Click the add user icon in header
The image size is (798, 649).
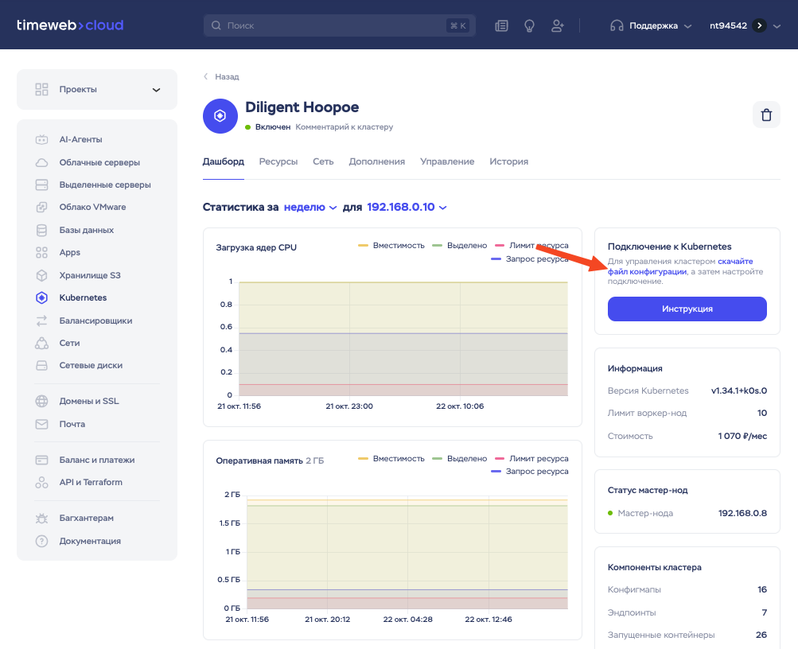pyautogui.click(x=557, y=25)
